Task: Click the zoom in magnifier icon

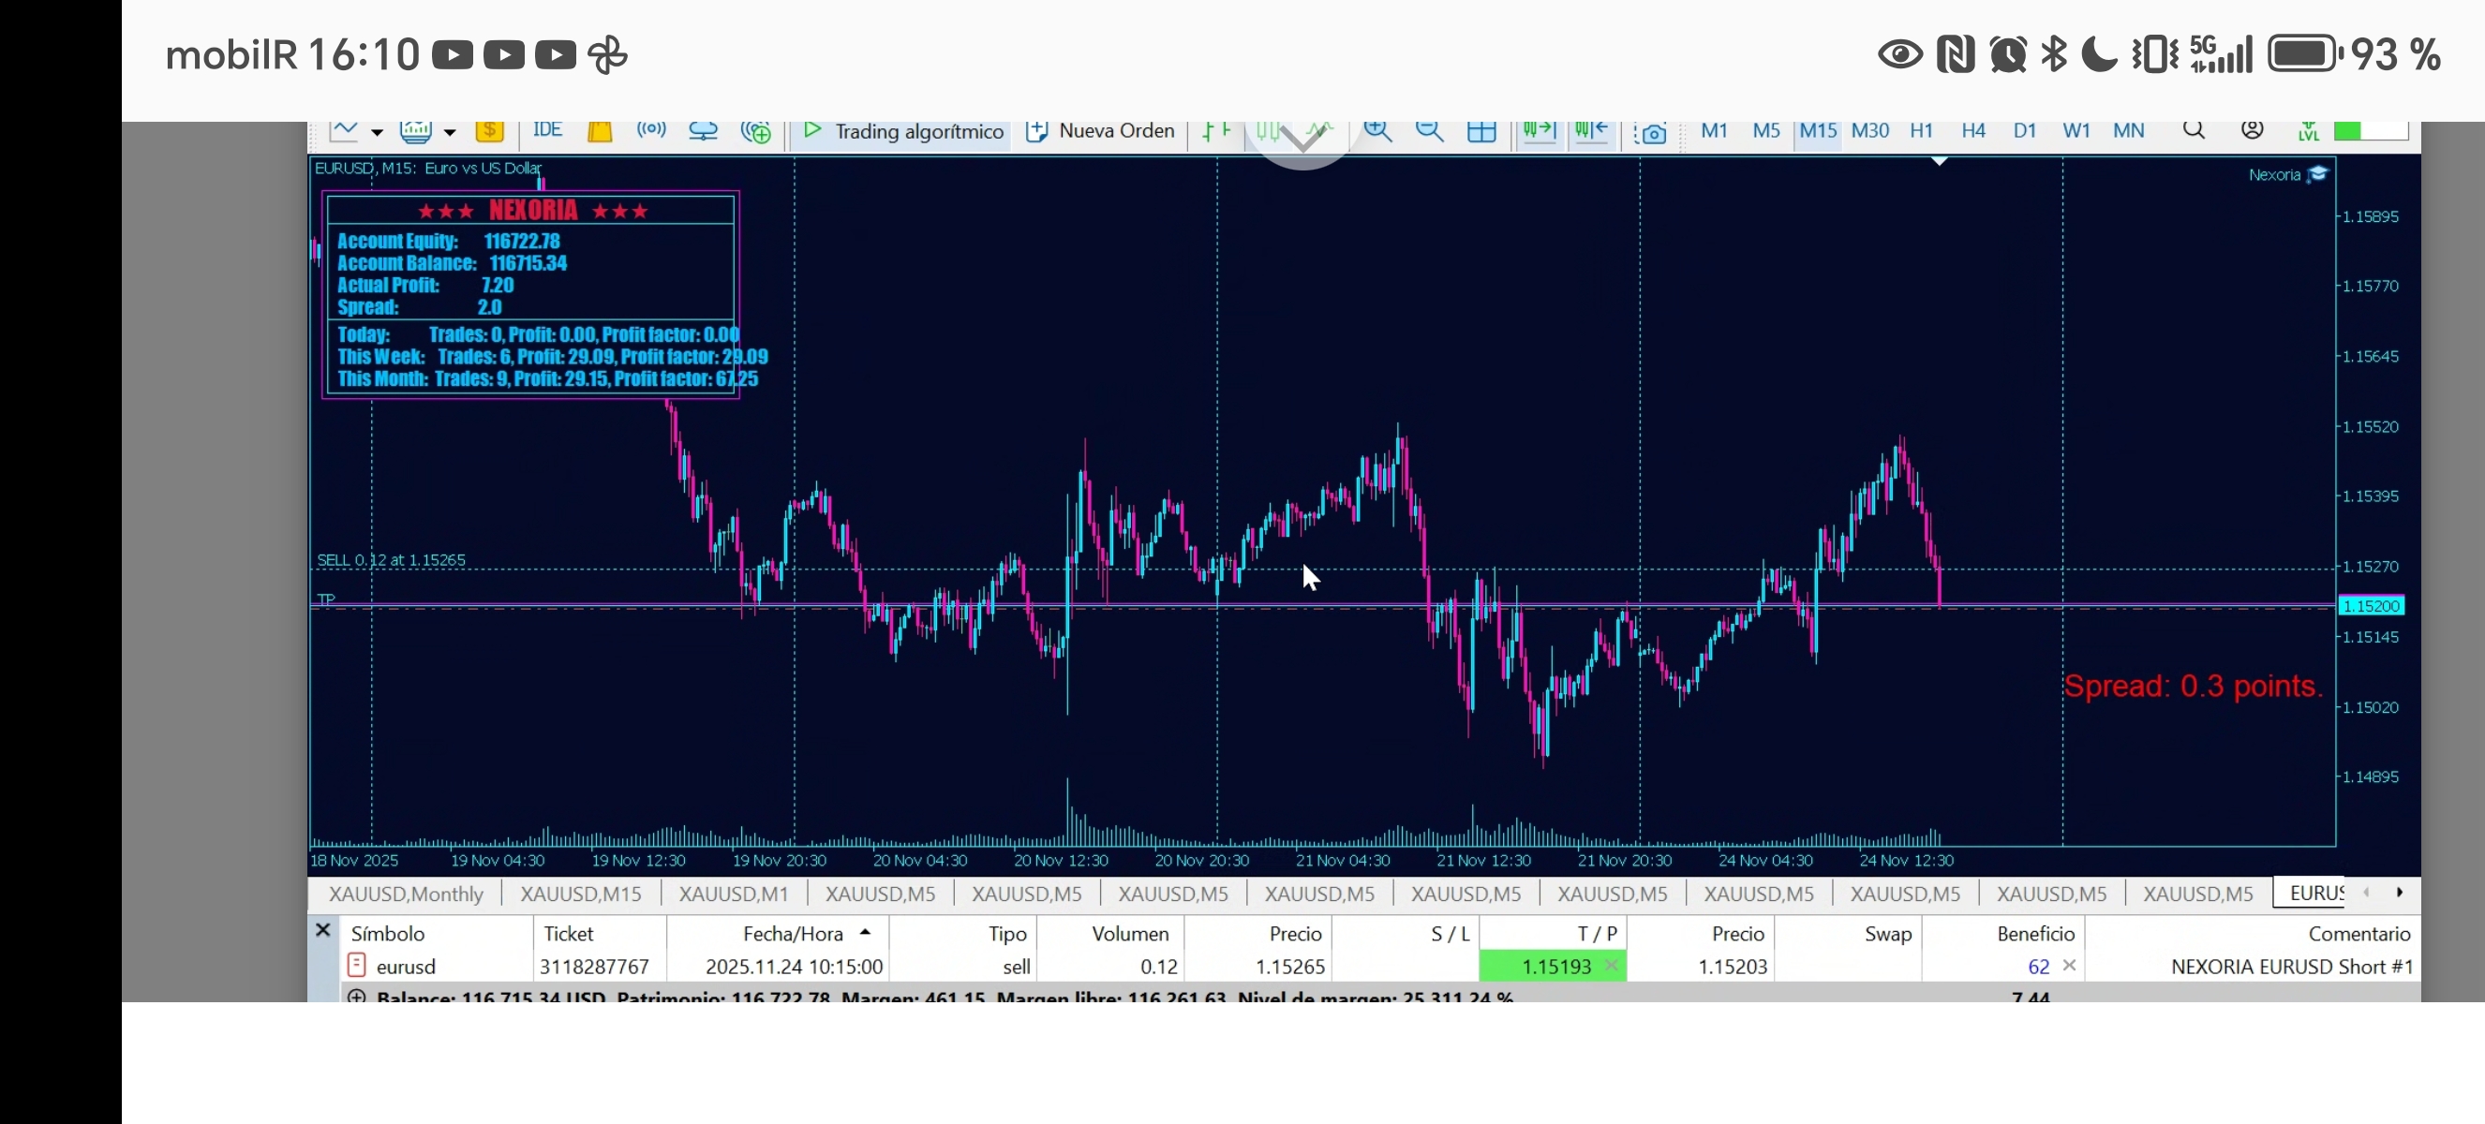Action: tap(1377, 131)
